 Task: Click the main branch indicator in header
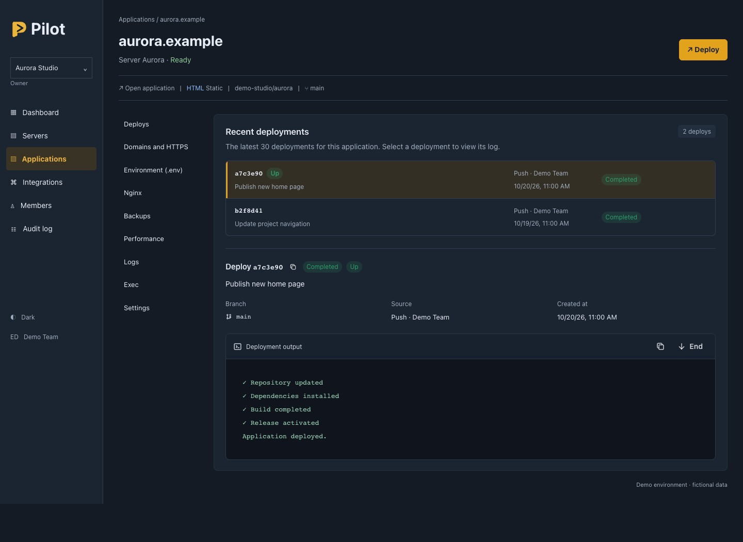(314, 88)
